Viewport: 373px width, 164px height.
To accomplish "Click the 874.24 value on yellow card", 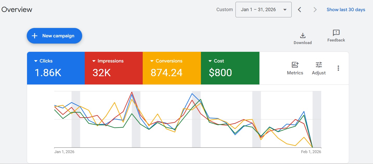I will click(166, 73).
